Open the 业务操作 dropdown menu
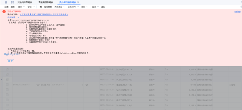The width and height of the screenshot is (242, 110). (73, 7)
